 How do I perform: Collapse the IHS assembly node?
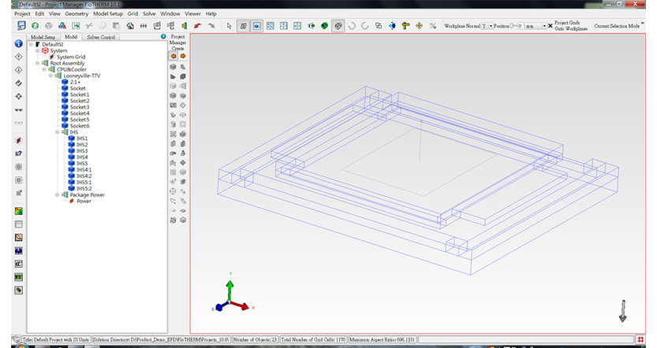coord(58,132)
